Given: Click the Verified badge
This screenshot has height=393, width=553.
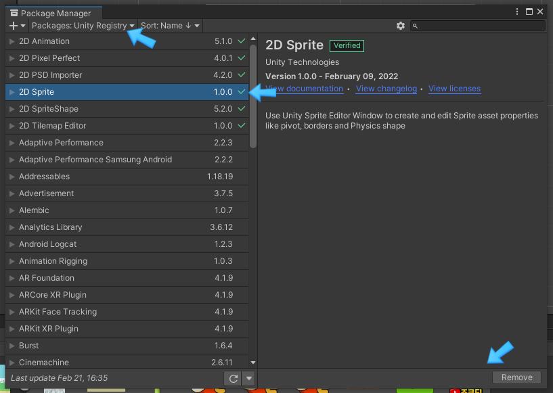Looking at the screenshot, I should pos(347,45).
